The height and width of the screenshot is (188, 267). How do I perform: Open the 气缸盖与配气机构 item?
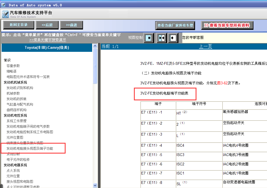click(20, 104)
